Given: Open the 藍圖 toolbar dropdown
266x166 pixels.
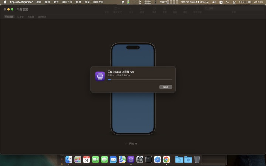Looking at the screenshot, I should [142, 8].
